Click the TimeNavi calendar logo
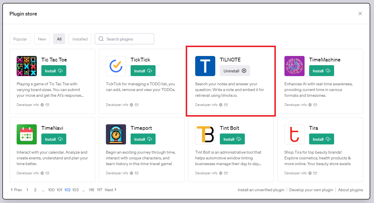The image size is (374, 203). point(27,134)
